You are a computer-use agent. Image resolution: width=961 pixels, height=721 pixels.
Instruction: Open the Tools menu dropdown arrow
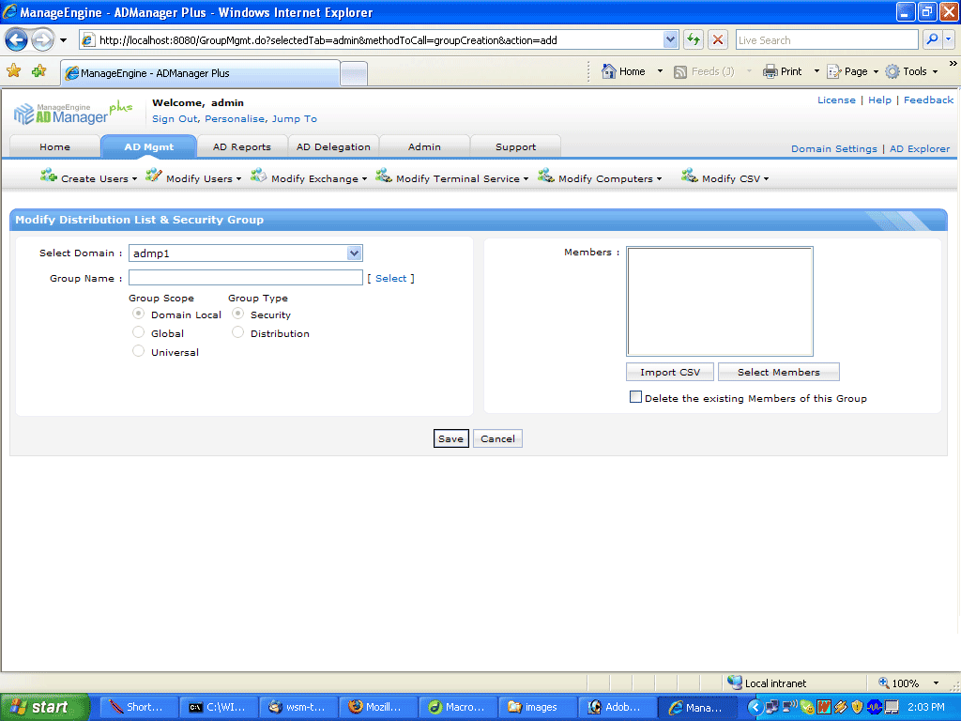click(x=936, y=71)
